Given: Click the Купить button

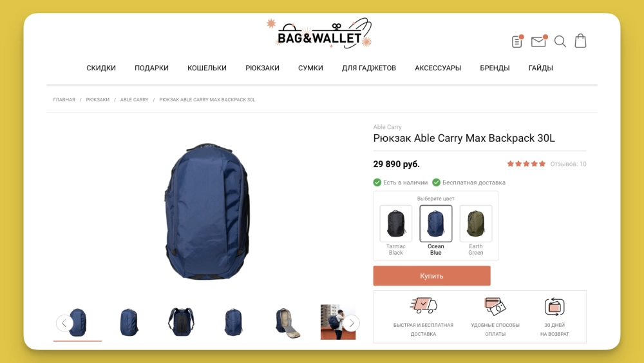Looking at the screenshot, I should click(431, 276).
